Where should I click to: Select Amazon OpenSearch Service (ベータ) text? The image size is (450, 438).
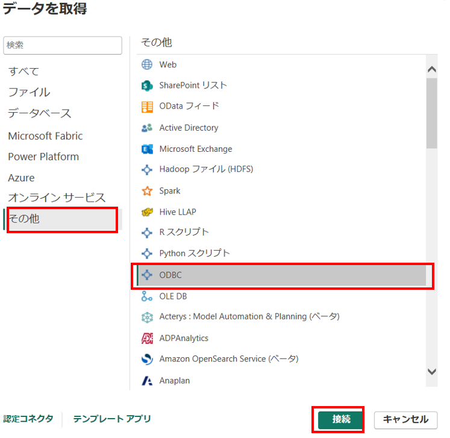229,359
